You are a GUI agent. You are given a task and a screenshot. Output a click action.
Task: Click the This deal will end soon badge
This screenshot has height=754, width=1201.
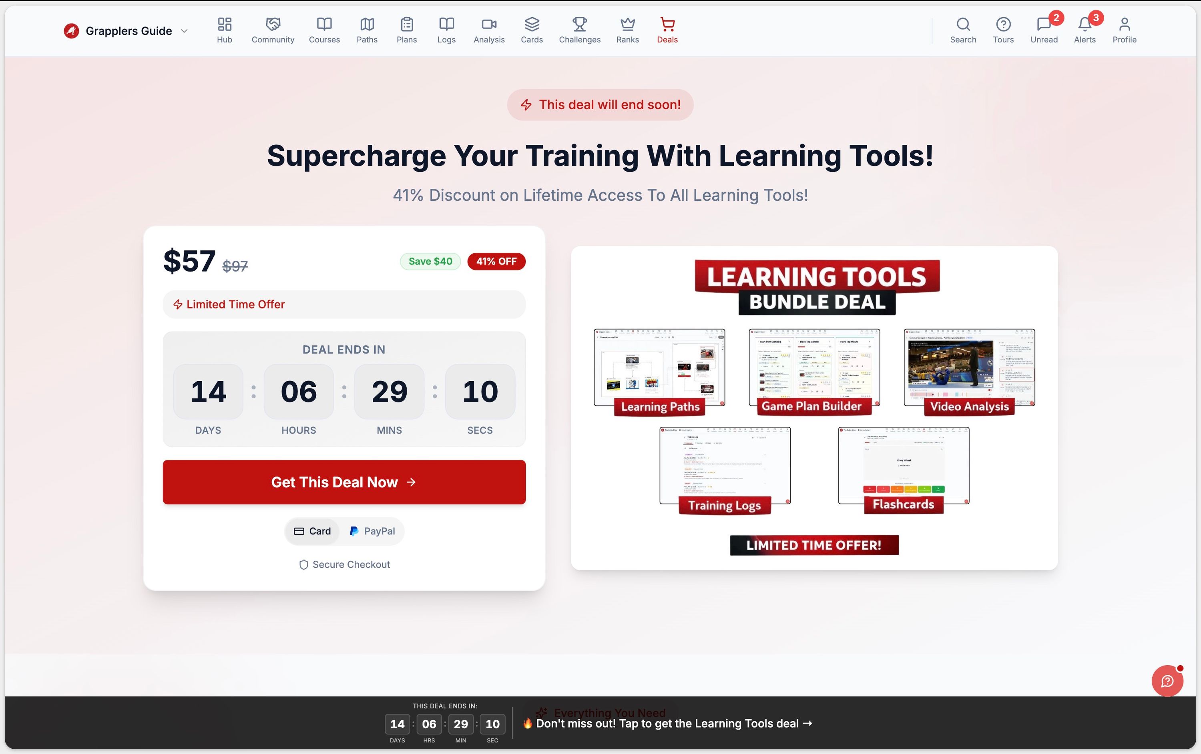coord(600,105)
